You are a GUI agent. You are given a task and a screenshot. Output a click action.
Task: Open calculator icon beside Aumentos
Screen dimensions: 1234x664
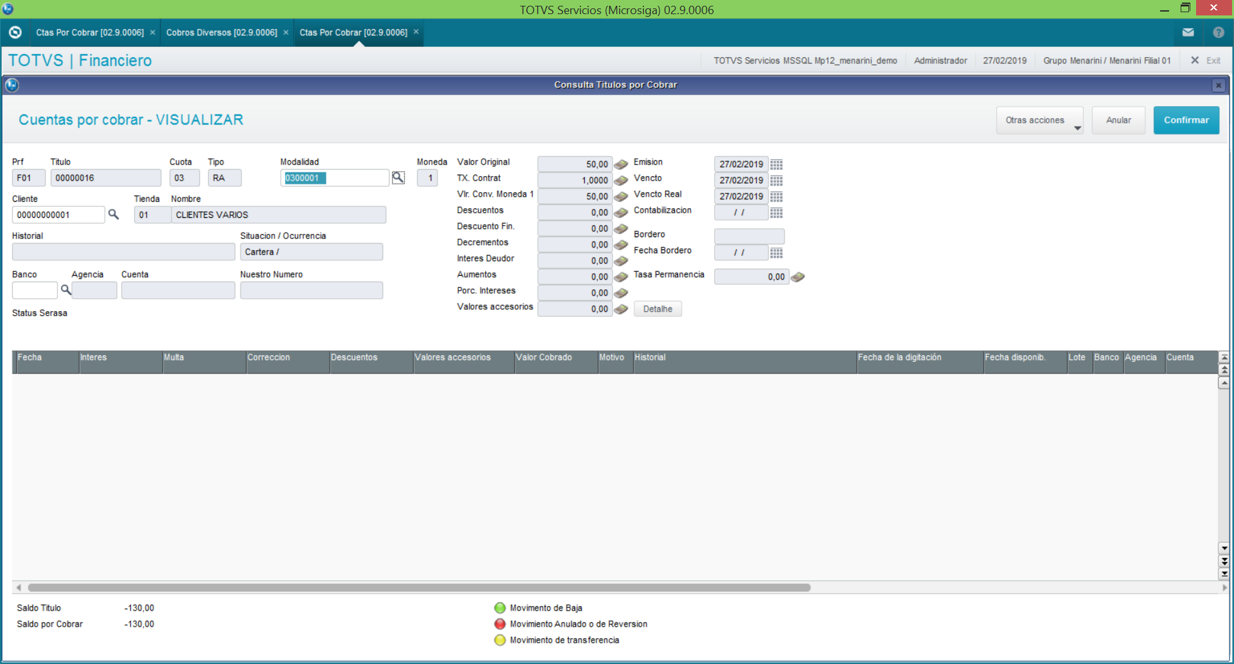pyautogui.click(x=621, y=277)
